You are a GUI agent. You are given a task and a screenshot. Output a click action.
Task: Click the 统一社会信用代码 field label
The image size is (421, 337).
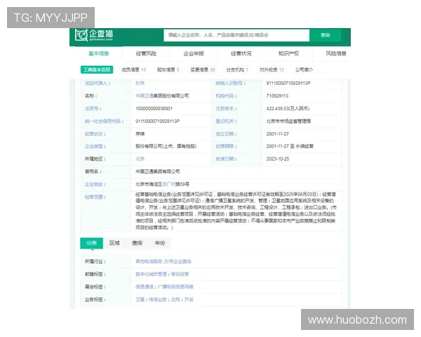point(104,121)
